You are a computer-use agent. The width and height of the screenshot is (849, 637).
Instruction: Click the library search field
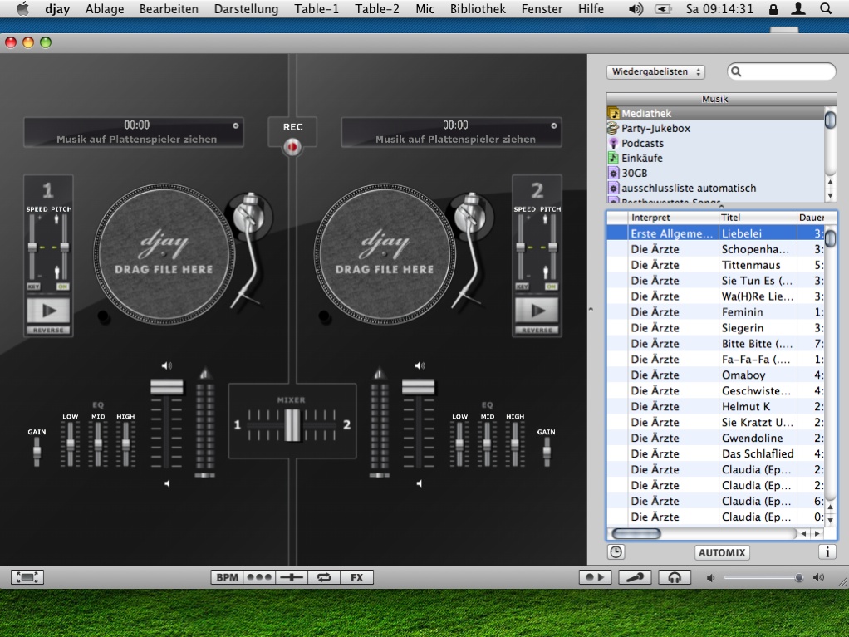[x=782, y=71]
